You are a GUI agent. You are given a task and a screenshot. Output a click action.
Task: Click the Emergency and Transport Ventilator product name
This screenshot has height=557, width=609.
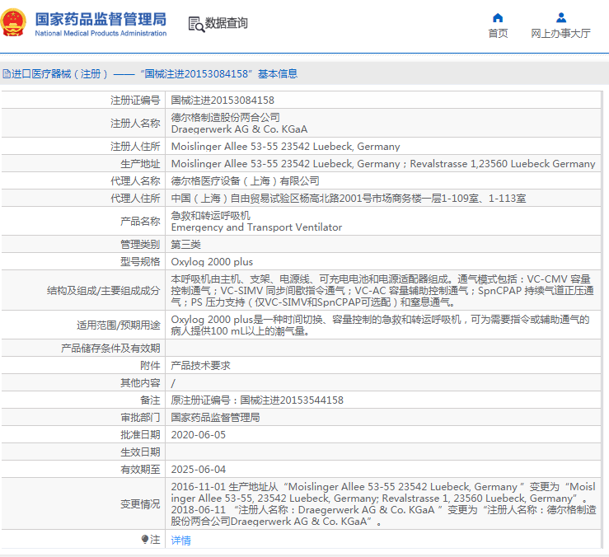click(256, 227)
